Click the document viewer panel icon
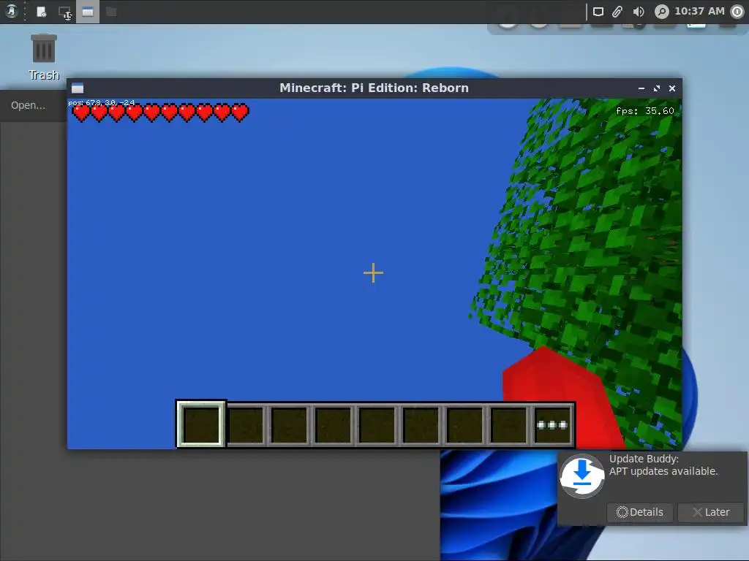 pyautogui.click(x=42, y=12)
